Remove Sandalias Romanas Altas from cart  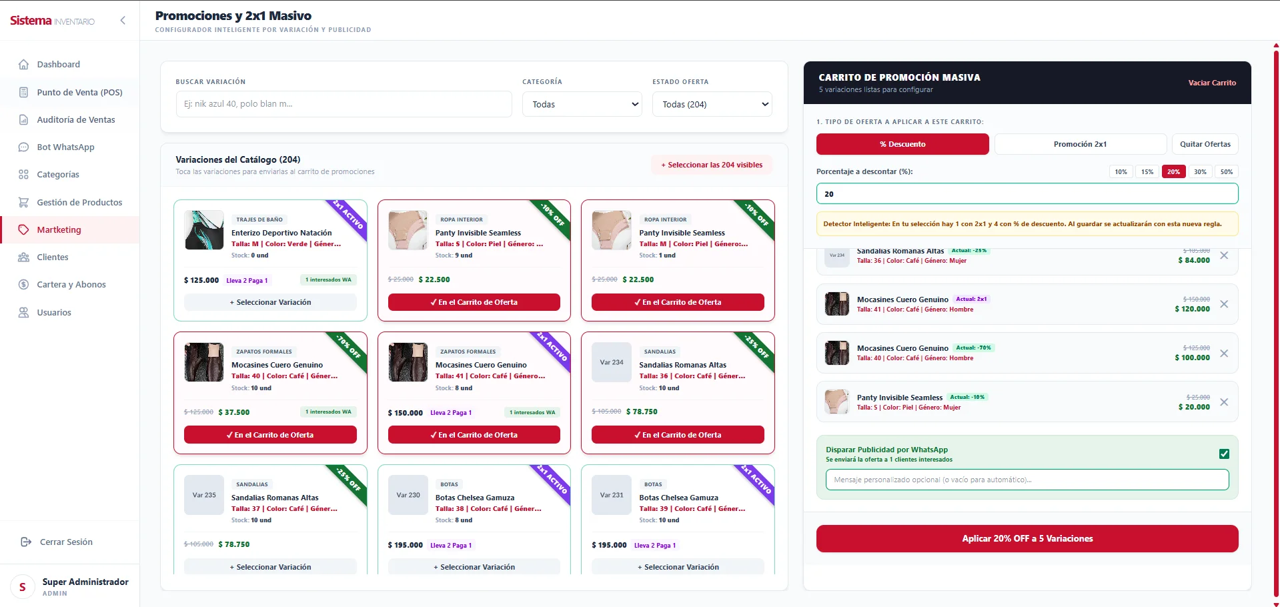[1224, 255]
